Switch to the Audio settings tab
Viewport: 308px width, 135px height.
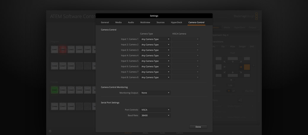pyautogui.click(x=131, y=22)
